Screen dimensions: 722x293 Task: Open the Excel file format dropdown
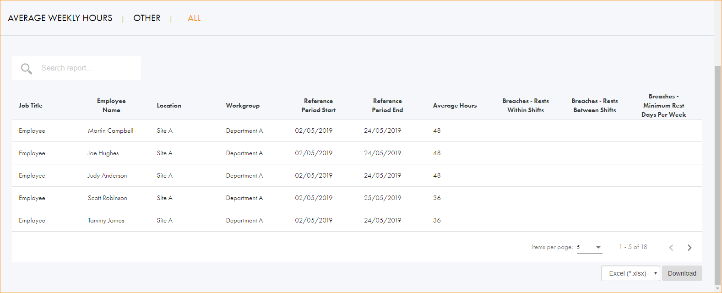pos(630,273)
